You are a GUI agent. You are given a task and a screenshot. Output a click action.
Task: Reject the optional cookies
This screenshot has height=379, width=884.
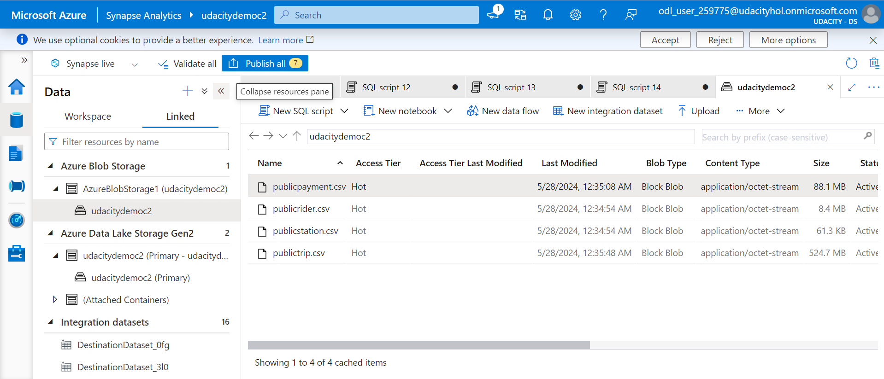pyautogui.click(x=720, y=40)
